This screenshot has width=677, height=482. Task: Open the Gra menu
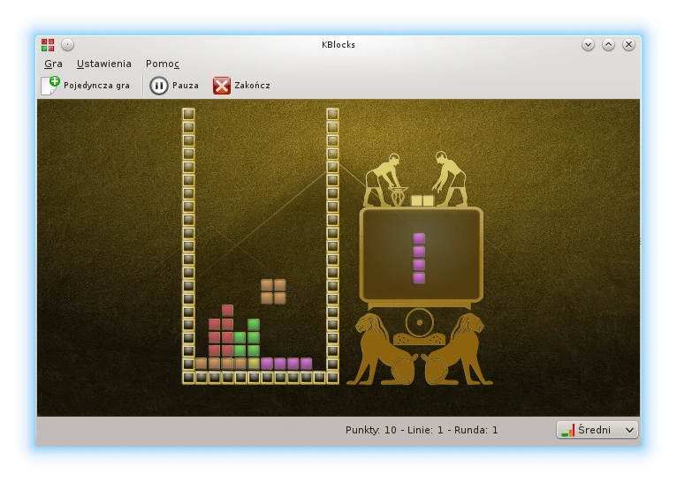pyautogui.click(x=54, y=64)
